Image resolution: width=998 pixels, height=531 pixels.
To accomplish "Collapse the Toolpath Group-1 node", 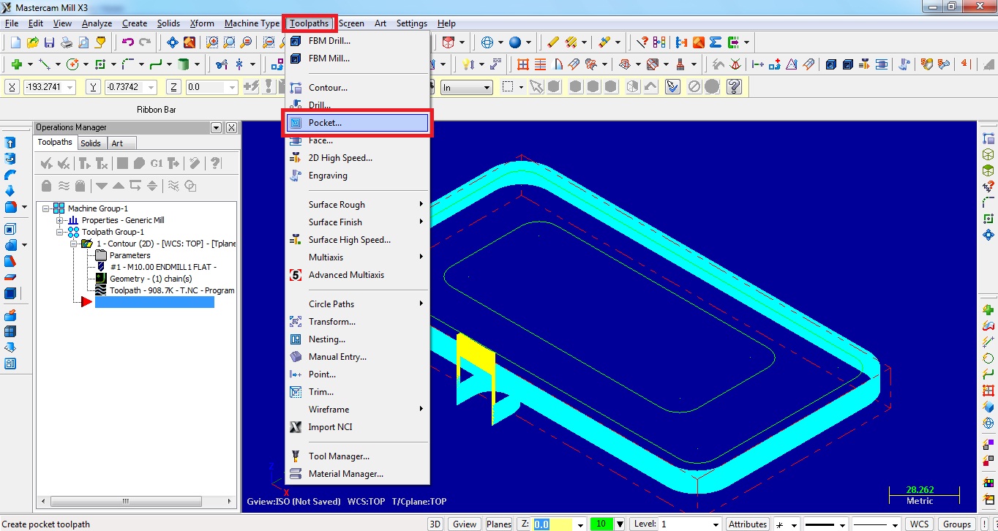I will pyautogui.click(x=61, y=232).
